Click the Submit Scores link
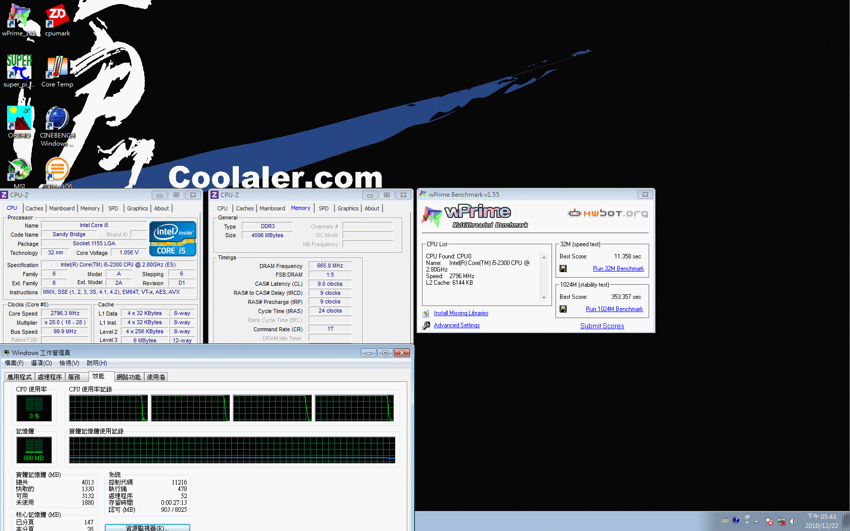 (602, 326)
